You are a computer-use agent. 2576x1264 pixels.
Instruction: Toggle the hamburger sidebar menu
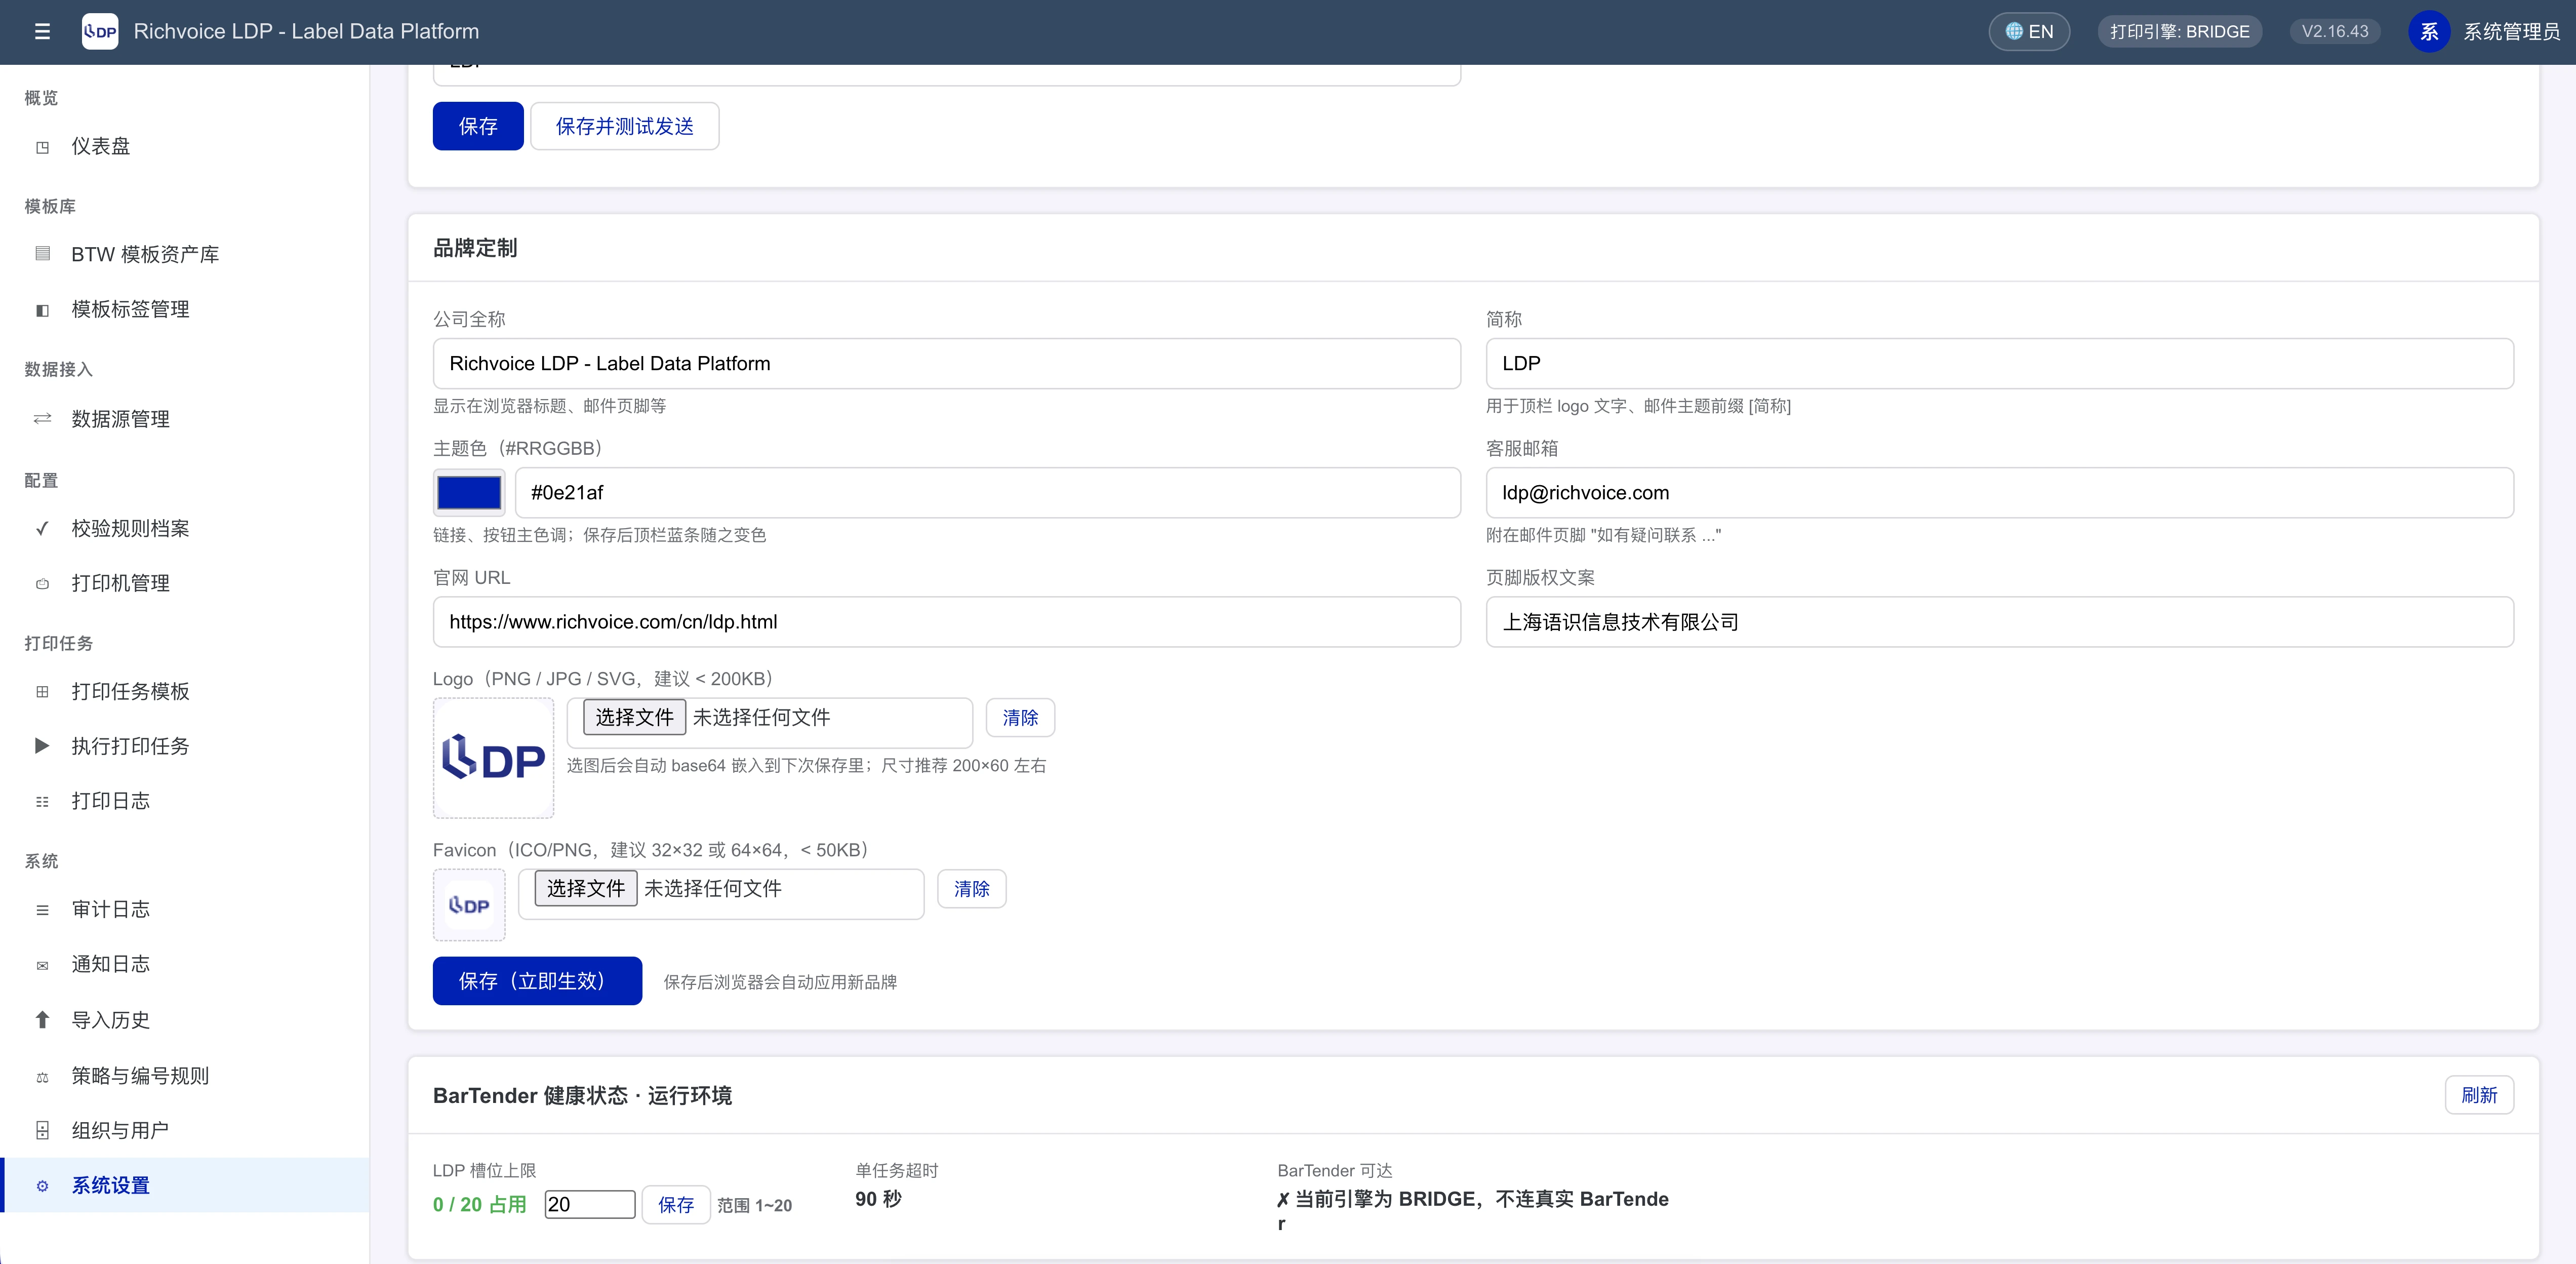(x=42, y=32)
